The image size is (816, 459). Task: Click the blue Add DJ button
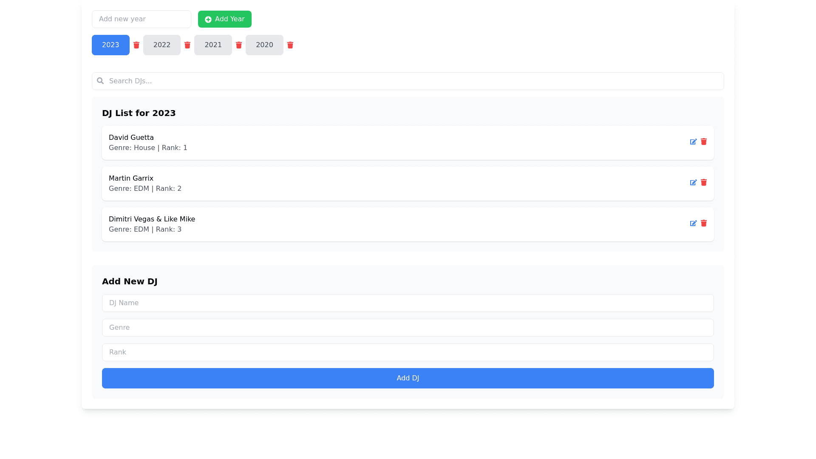408,378
